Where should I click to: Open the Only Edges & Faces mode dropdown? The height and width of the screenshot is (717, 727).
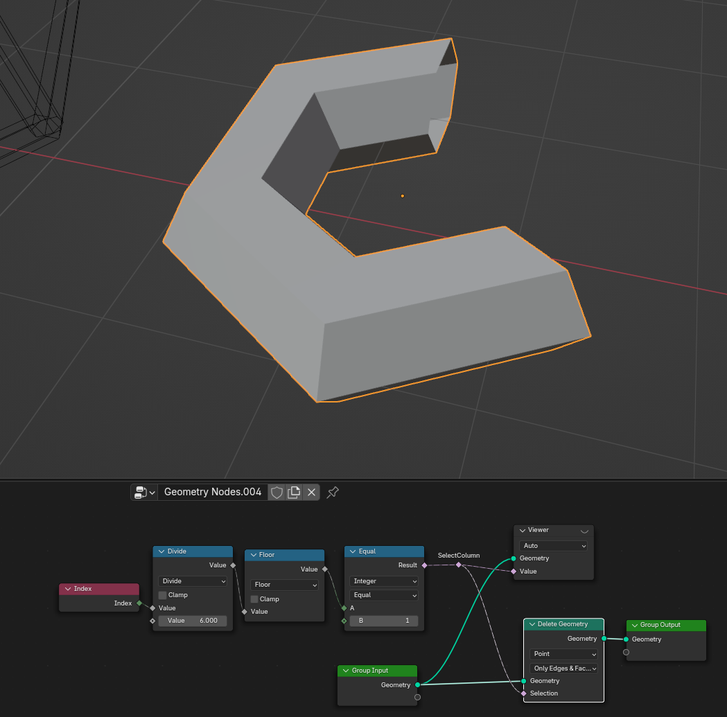point(563,669)
